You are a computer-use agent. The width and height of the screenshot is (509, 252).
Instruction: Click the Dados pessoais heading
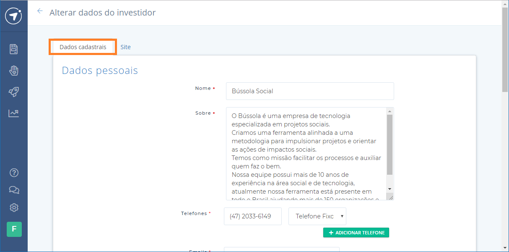(100, 71)
